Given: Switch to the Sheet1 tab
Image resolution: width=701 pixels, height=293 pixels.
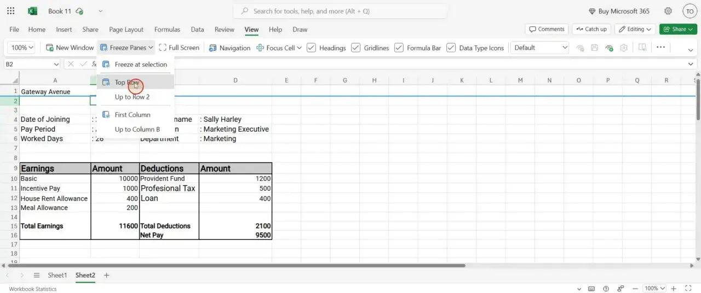Looking at the screenshot, I should tap(58, 275).
